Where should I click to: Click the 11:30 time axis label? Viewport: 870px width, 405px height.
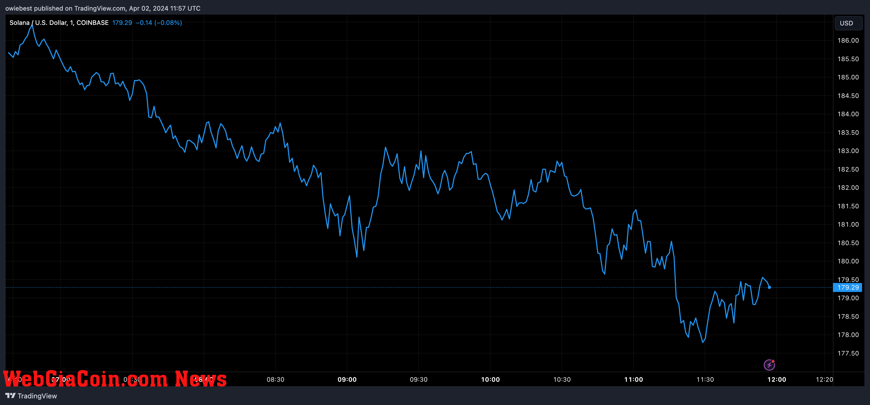click(705, 380)
